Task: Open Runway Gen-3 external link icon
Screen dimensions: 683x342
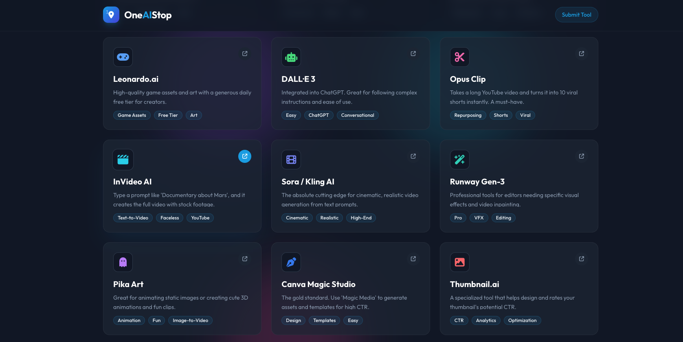Action: [x=582, y=156]
